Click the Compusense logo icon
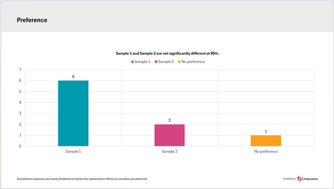This screenshot has height=189, width=334. [x=299, y=179]
